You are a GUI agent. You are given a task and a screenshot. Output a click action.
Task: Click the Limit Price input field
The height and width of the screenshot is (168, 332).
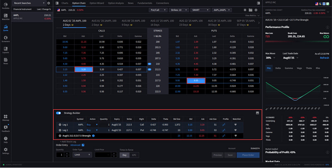coord(103,155)
